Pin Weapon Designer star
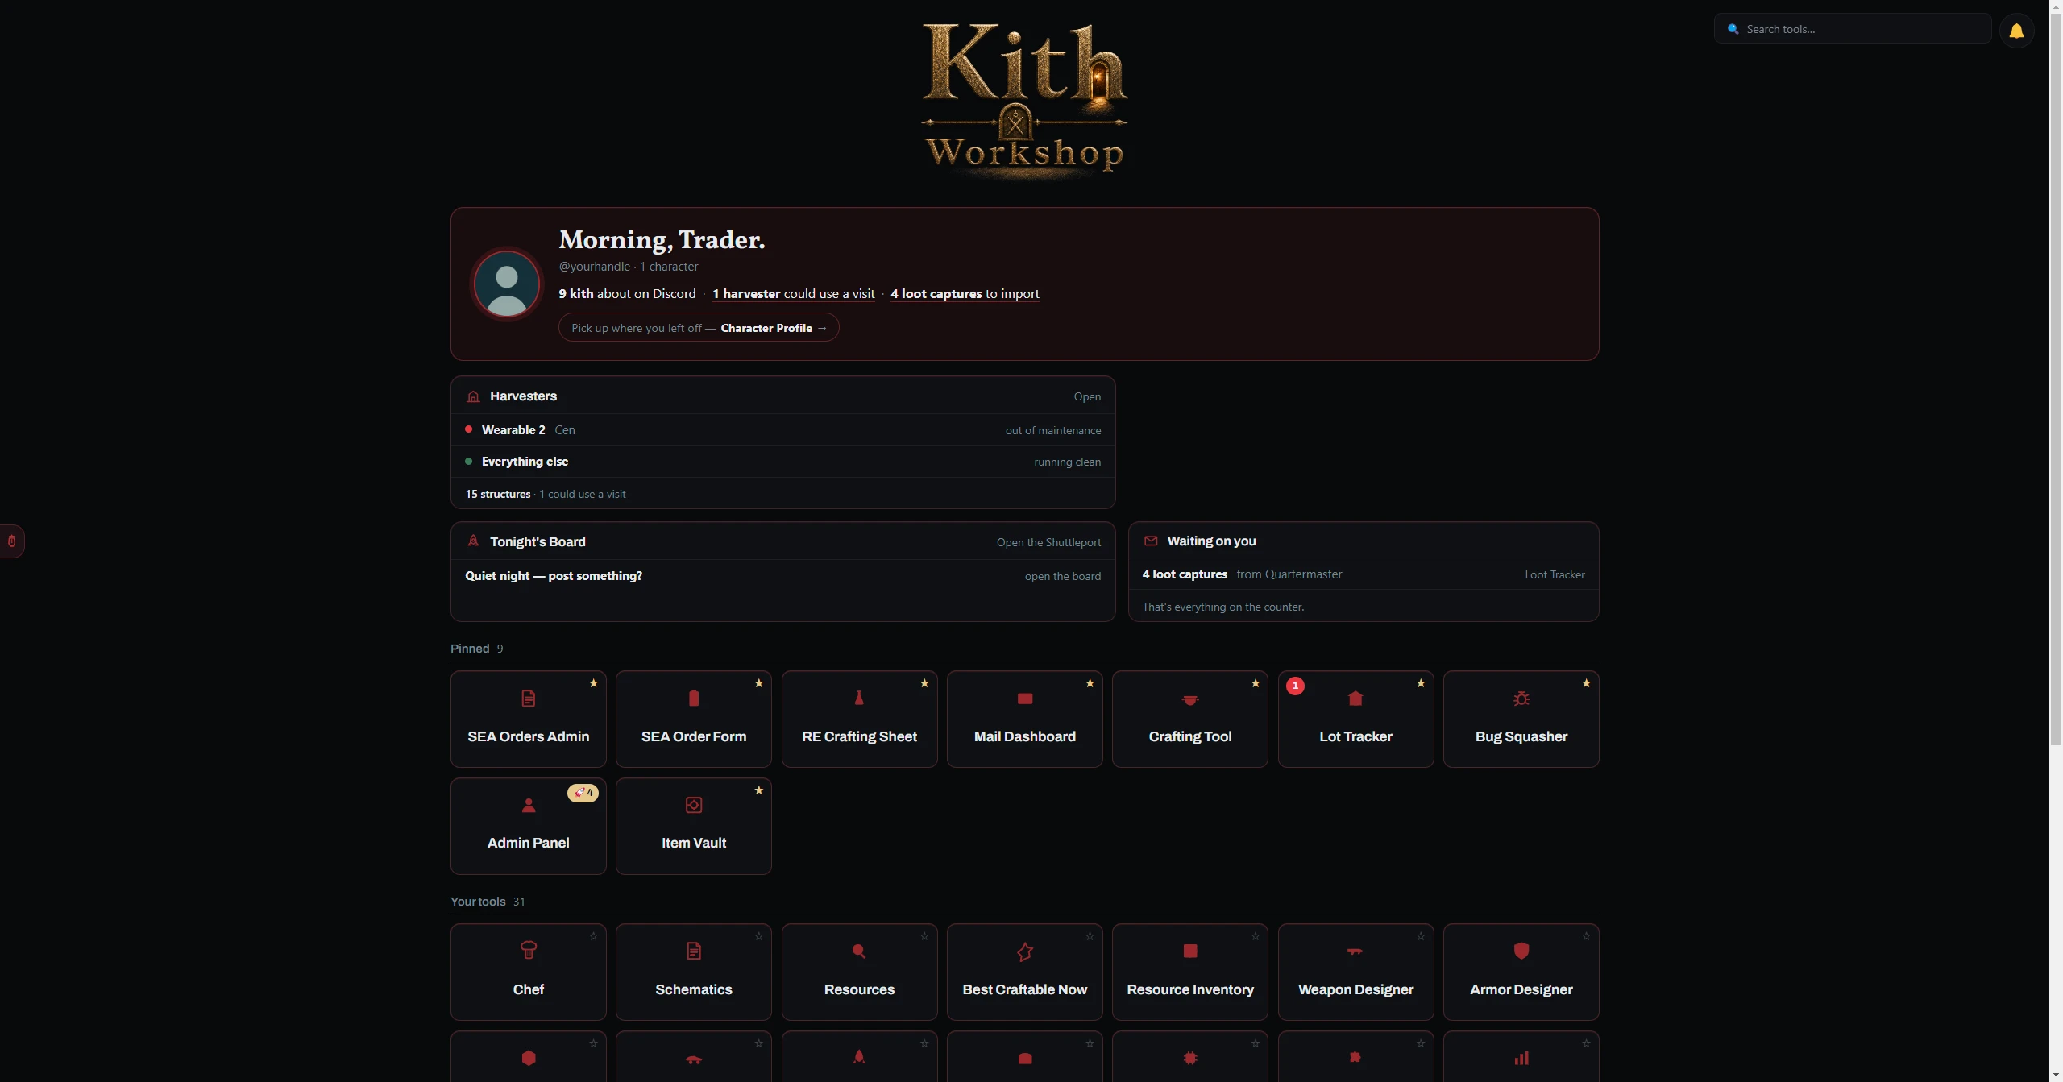The width and height of the screenshot is (2063, 1082). (x=1421, y=936)
